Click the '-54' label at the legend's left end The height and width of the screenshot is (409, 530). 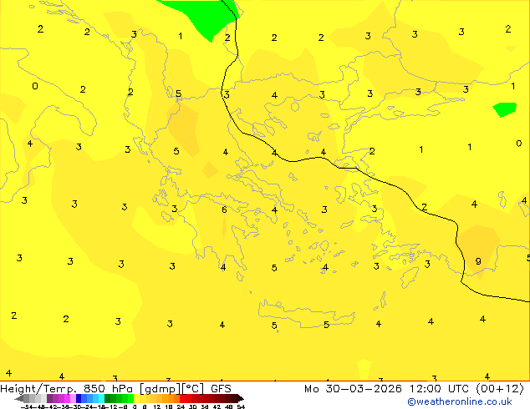click(27, 406)
